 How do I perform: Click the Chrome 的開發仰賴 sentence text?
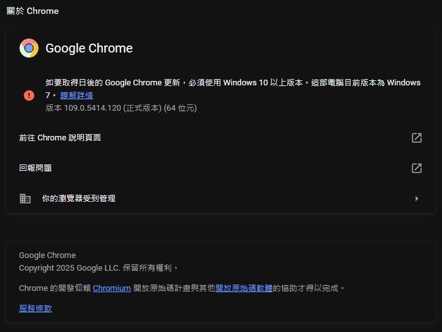tap(55, 288)
